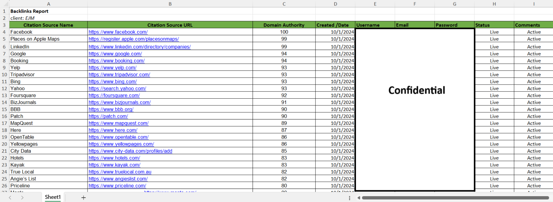This screenshot has width=553, height=202.
Task: Open the mapquest.com hyperlink
Action: [119, 123]
